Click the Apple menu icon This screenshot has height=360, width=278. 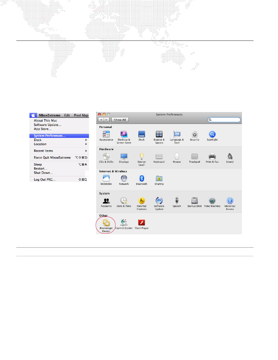(33, 115)
